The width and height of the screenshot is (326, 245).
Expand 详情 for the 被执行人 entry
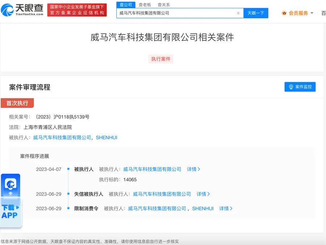pos(193,169)
